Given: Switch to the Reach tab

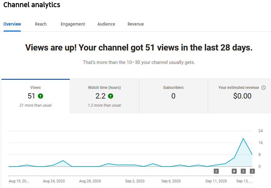Looking at the screenshot, I should 40,24.
